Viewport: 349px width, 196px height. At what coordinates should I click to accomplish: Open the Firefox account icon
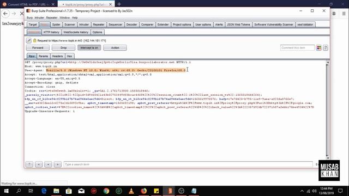point(334,14)
